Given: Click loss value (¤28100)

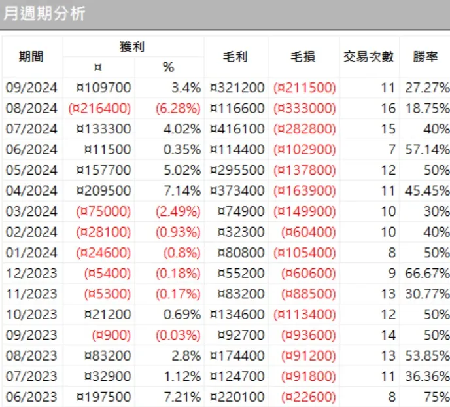Looking at the screenshot, I should pos(103,232).
